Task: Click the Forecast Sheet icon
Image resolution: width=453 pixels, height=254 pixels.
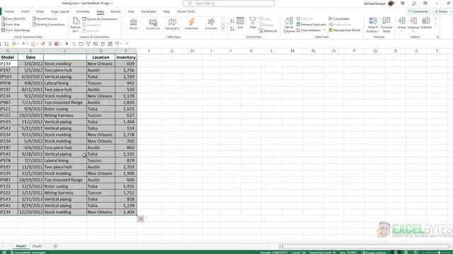Action: [x=386, y=21]
